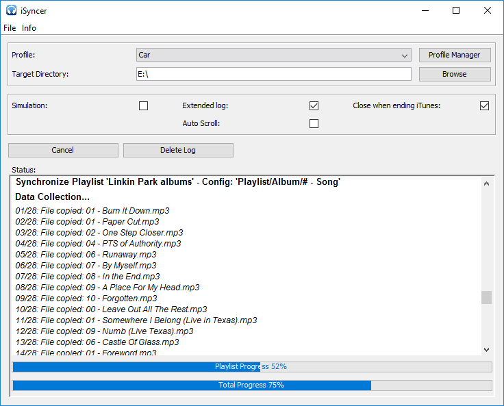Viewport: 504px width, 406px height.
Task: Uncheck the Extended log checkbox
Action: tap(314, 105)
